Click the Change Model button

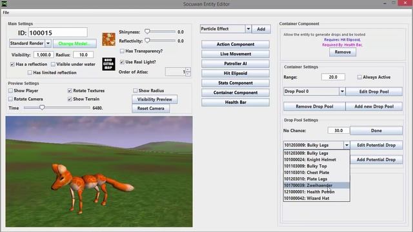[x=75, y=44]
